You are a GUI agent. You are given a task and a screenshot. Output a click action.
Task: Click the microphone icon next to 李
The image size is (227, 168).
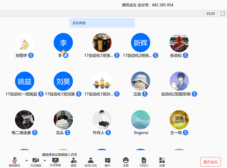66,55
